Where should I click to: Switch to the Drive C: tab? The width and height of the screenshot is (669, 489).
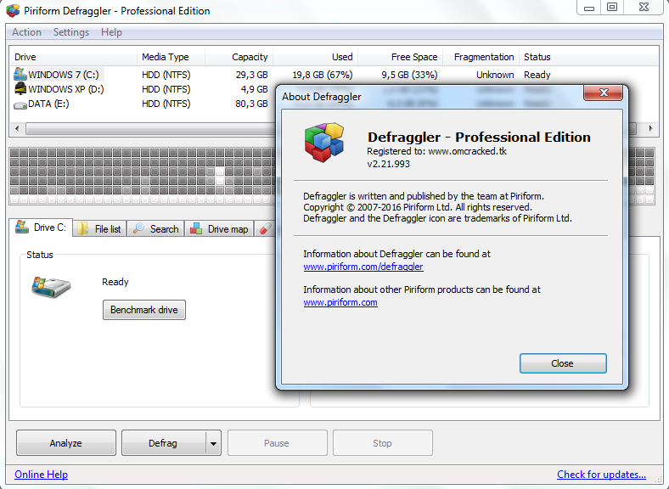[x=41, y=227]
